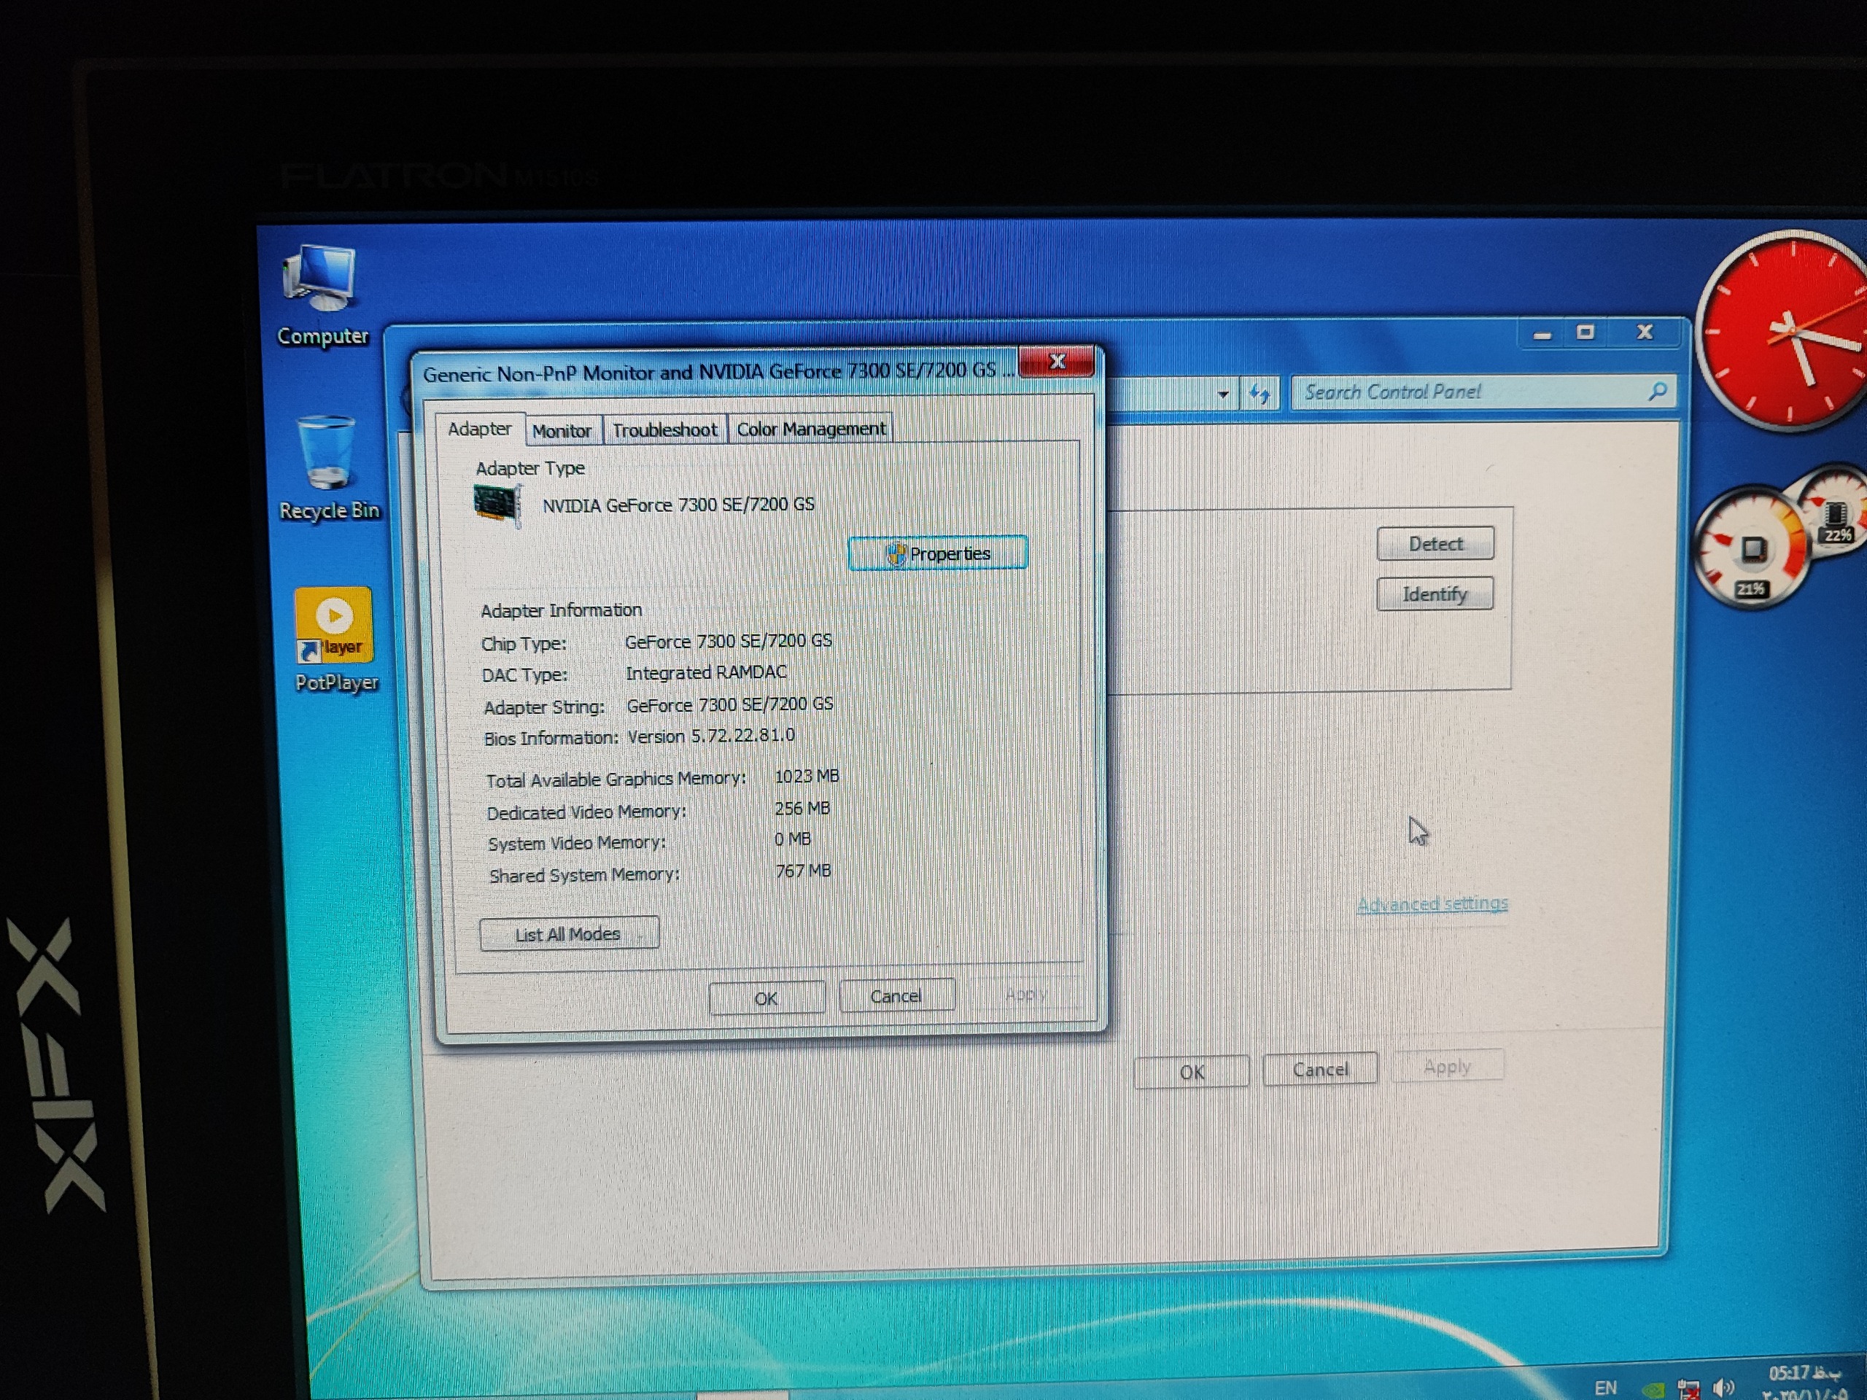Screen dimensions: 1867x1400
Task: Switch to the Monitor tab
Action: tap(562, 431)
